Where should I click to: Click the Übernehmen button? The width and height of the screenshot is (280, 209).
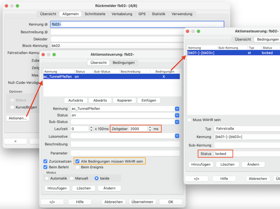pos(142,202)
